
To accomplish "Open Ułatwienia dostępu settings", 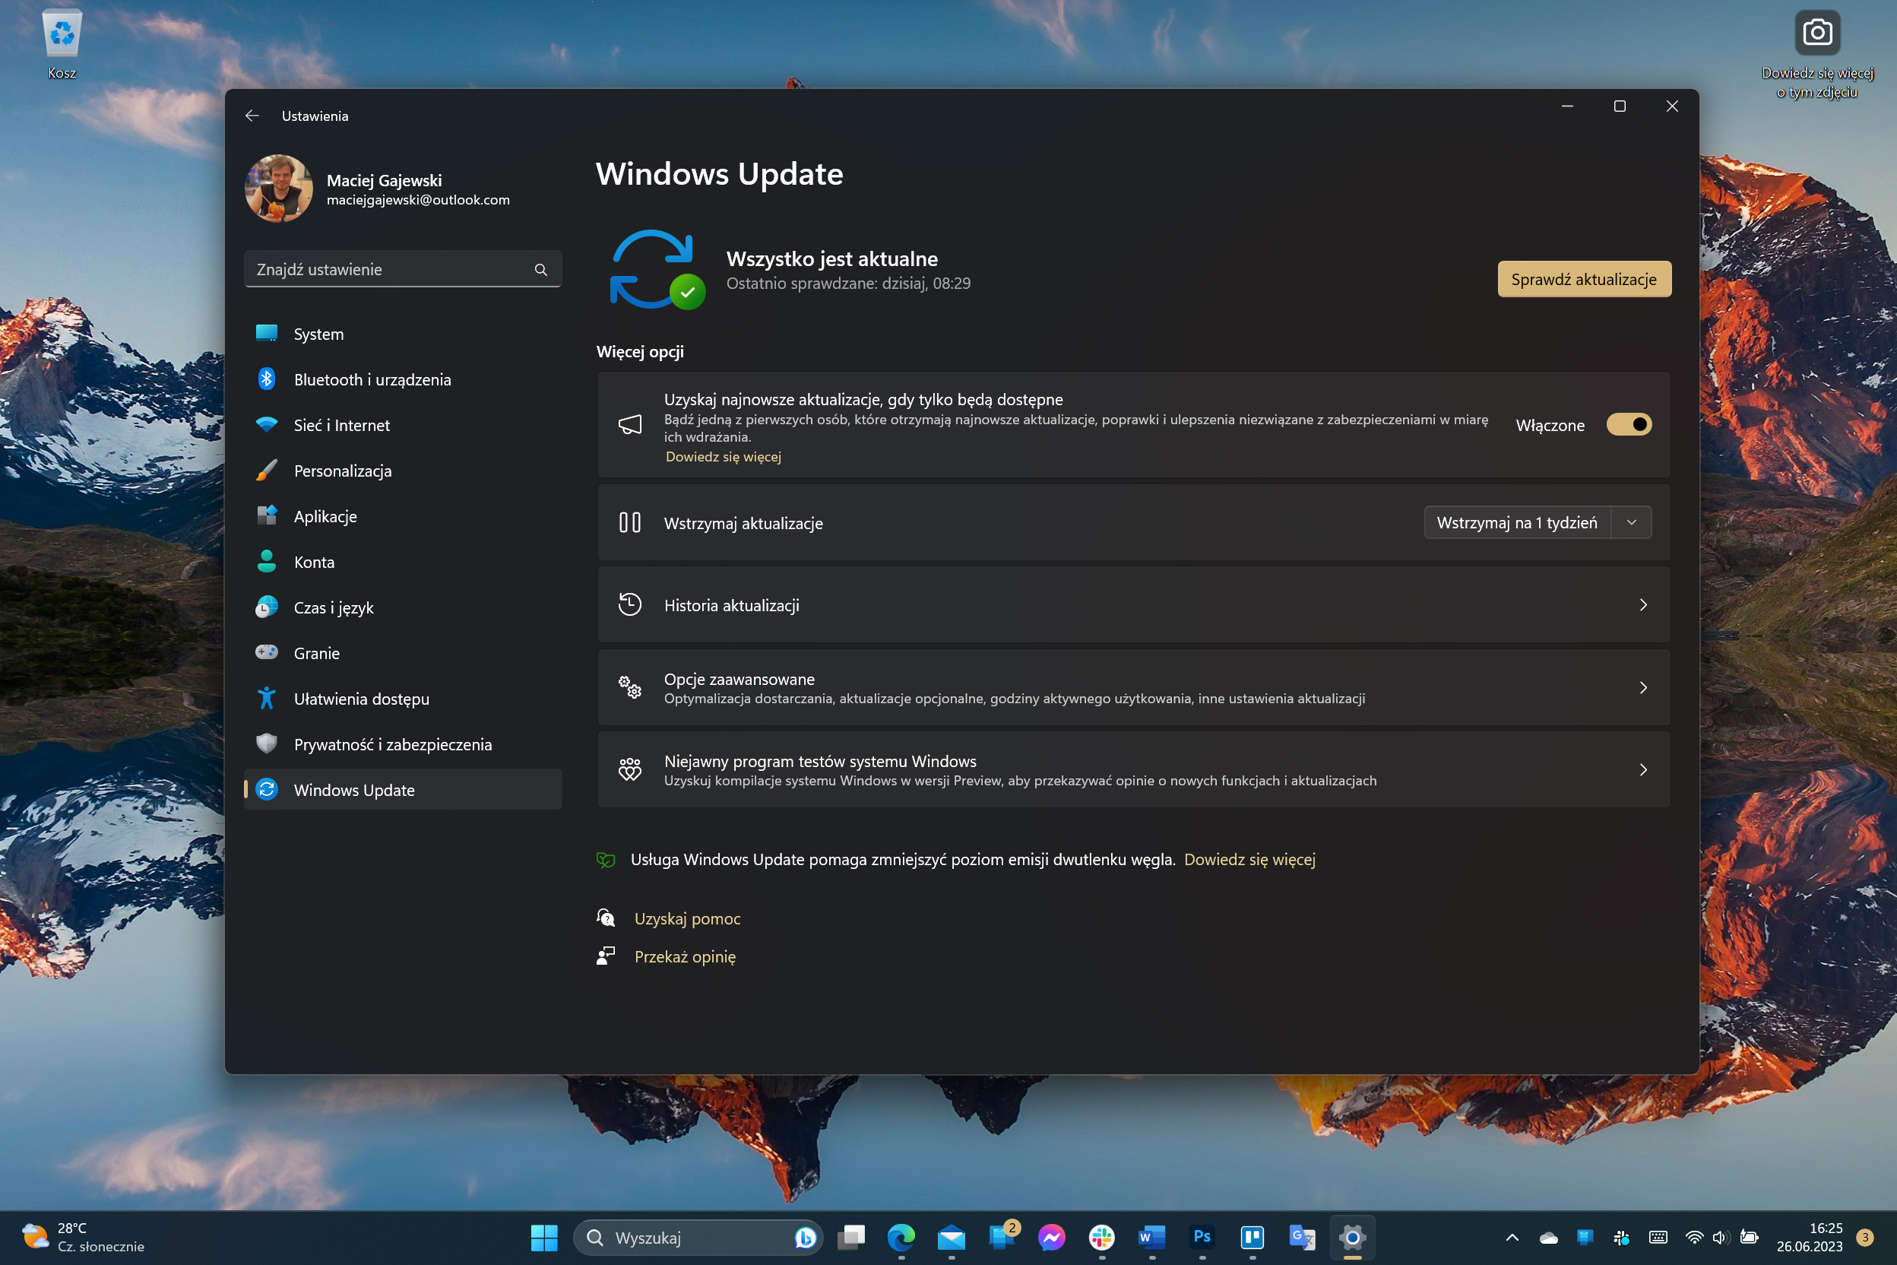I will coord(403,699).
